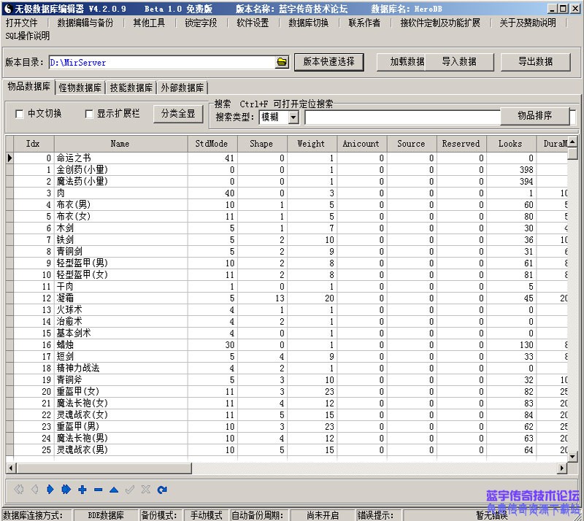584x521 pixels.
Task: Enable the 中文切换 checkbox
Action: pos(19,115)
